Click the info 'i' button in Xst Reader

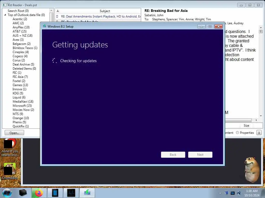tap(259, 133)
